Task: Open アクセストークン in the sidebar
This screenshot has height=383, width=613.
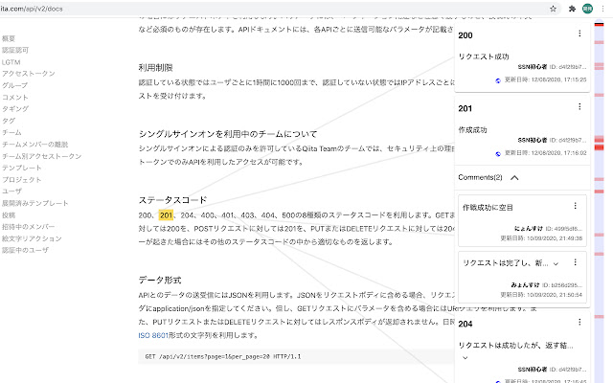Action: click(x=28, y=74)
